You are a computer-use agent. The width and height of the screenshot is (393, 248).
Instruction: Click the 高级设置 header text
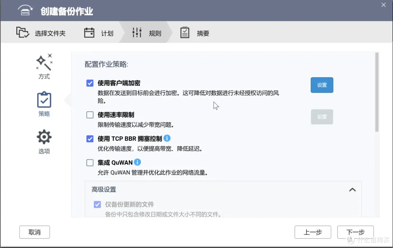tap(104, 189)
